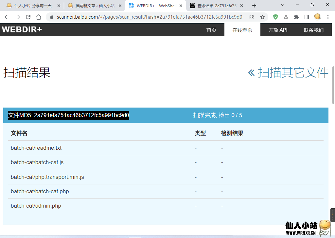Restore down the browser window
This screenshot has height=238, width=335.
(312, 5)
